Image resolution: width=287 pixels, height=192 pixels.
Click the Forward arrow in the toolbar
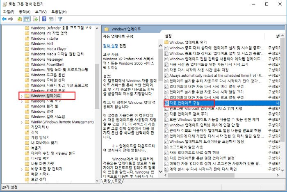(11, 18)
